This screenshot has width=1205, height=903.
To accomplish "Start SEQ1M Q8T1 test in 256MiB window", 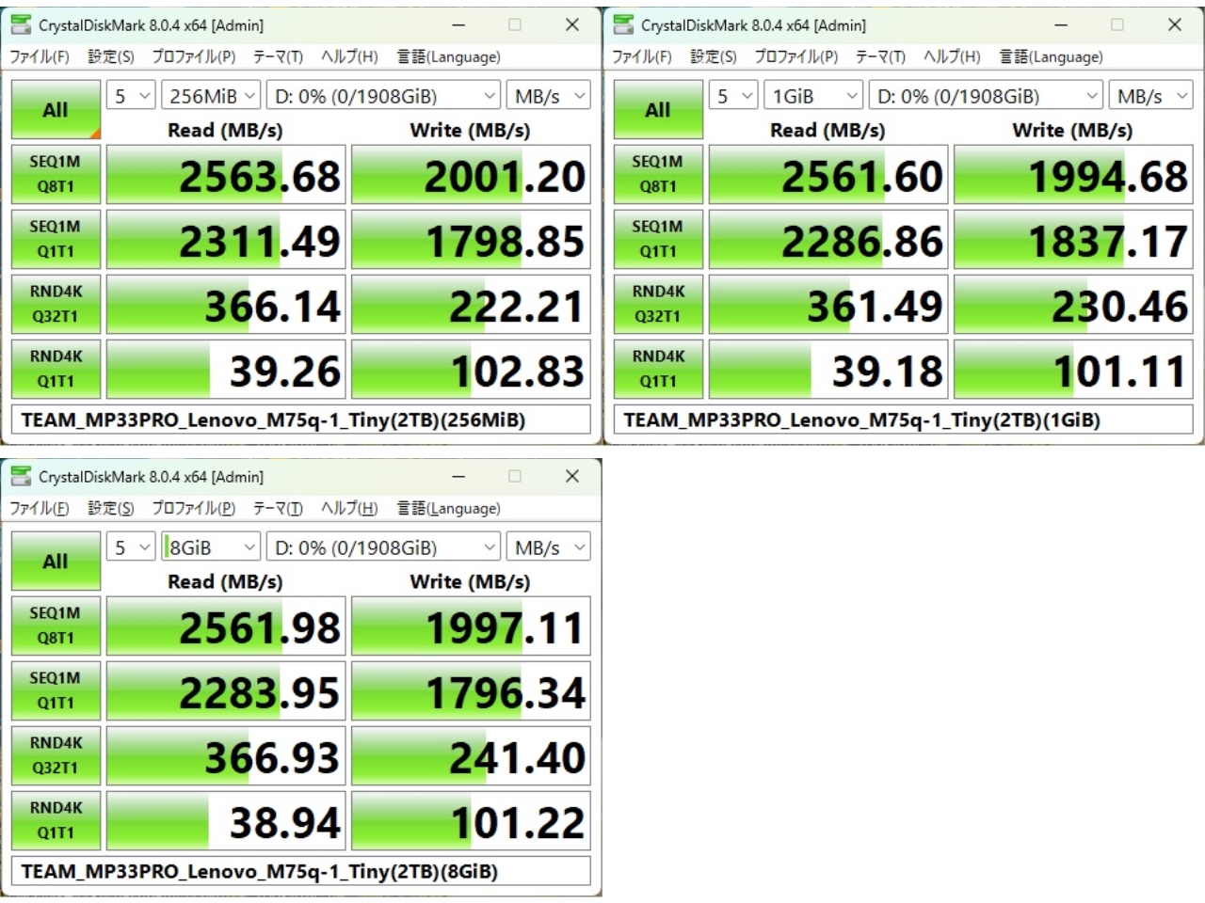I will [56, 174].
